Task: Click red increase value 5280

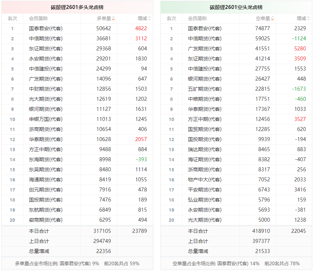Action: [x=300, y=49]
